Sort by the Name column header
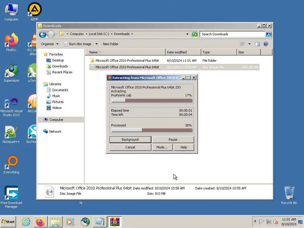304x228 pixels. click(125, 52)
